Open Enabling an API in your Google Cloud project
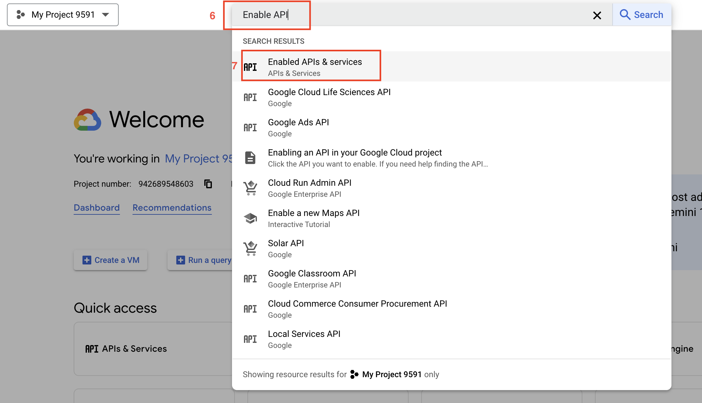 [451, 158]
